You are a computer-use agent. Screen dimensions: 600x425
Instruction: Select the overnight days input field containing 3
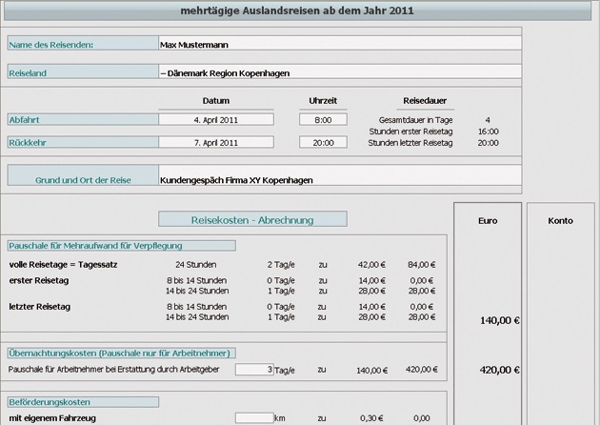point(254,369)
